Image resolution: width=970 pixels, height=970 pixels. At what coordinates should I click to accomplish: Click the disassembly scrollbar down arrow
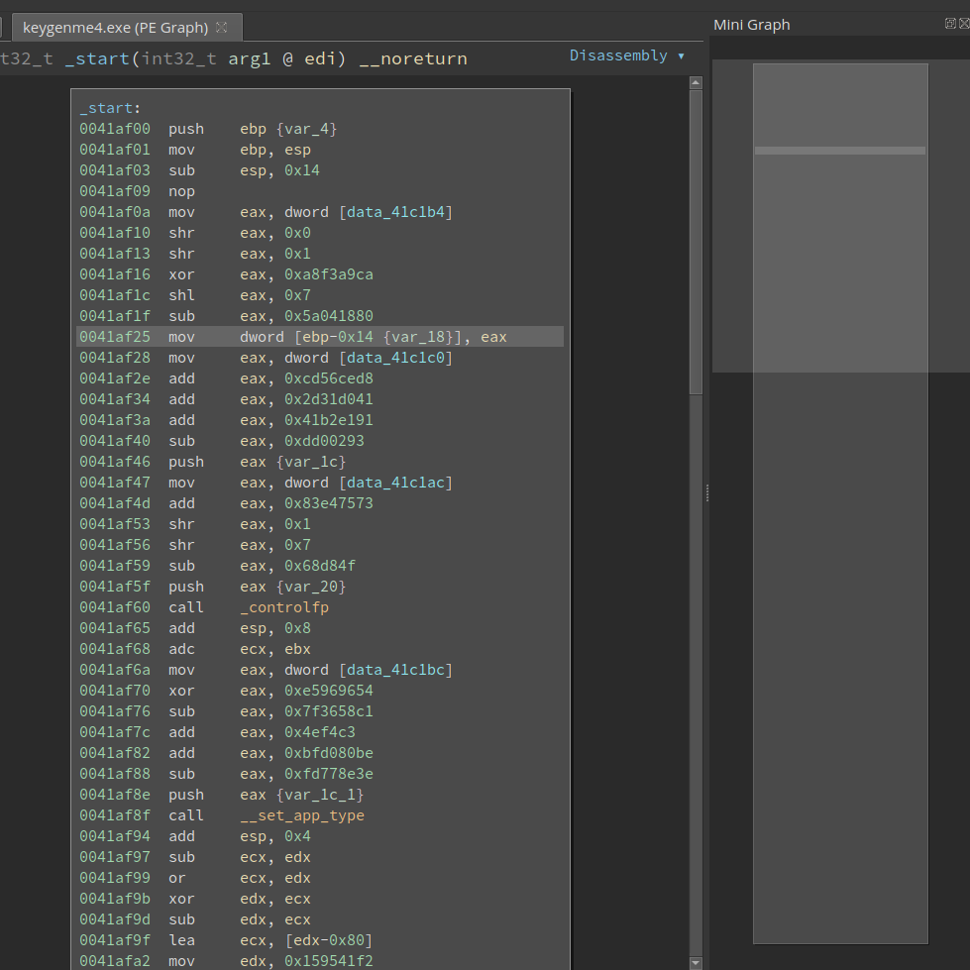(x=696, y=961)
